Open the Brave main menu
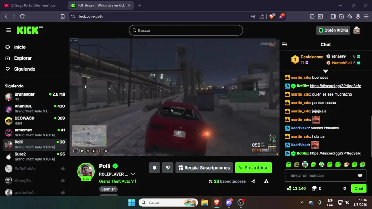 click(x=366, y=17)
